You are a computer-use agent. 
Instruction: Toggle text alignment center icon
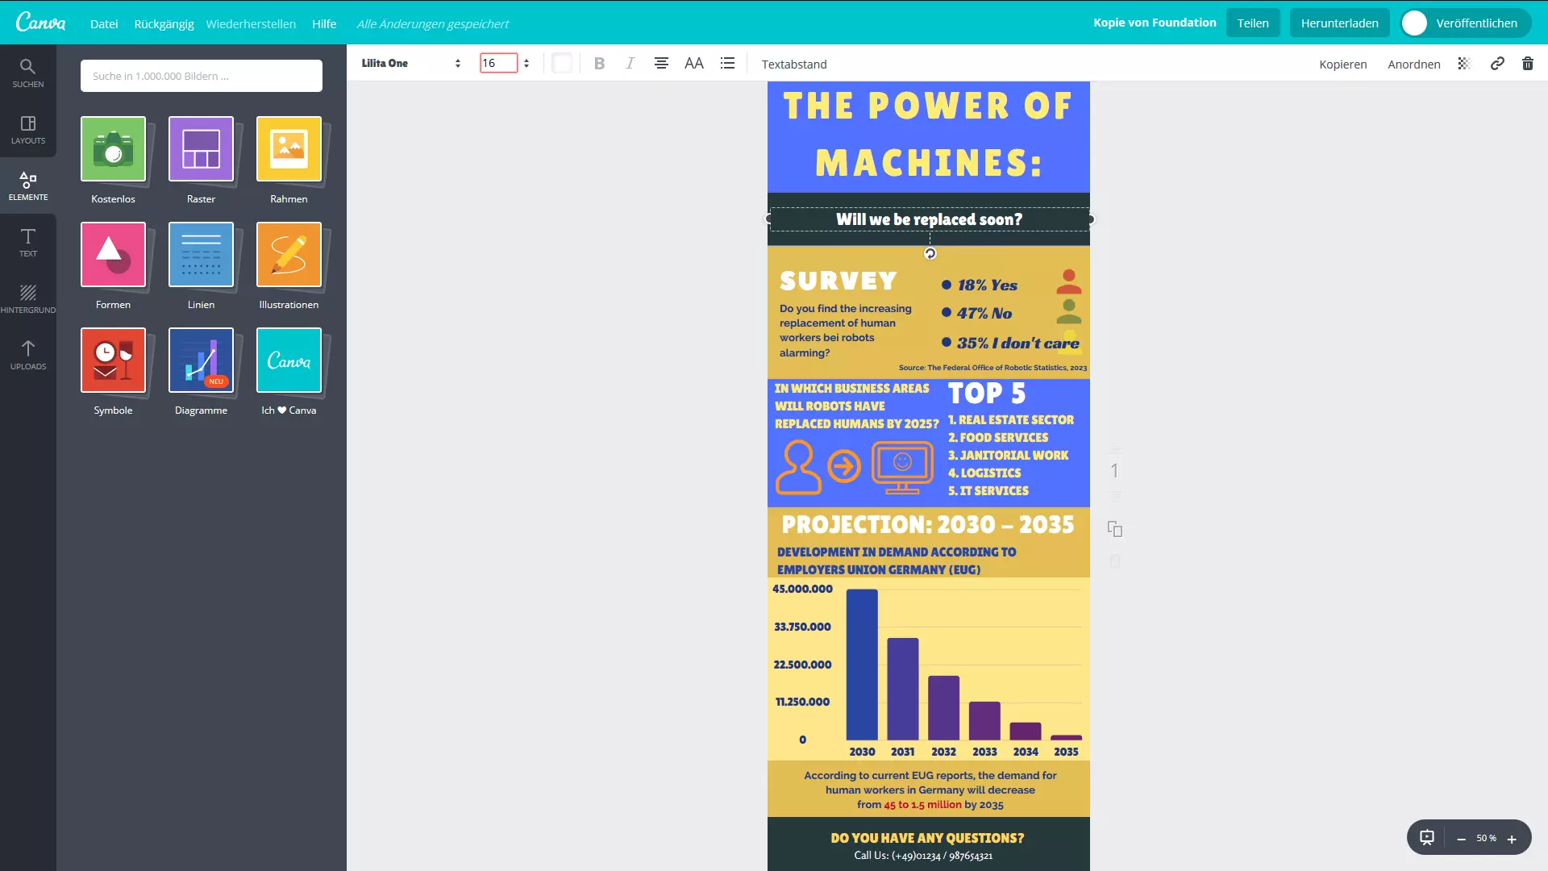[661, 64]
